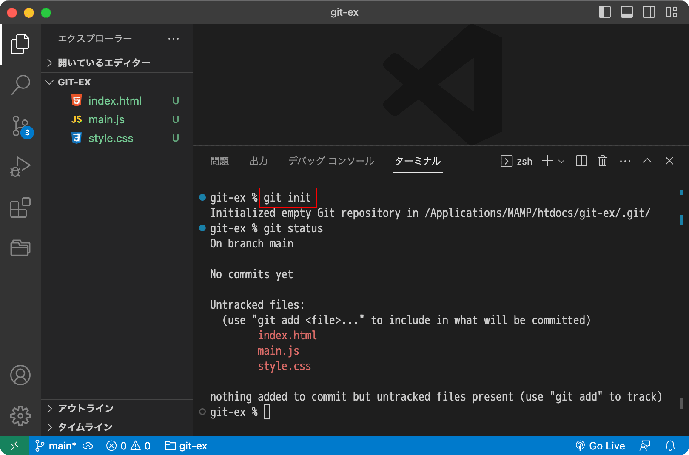Switch to the デバッグ コンソール tab
The height and width of the screenshot is (455, 689).
coord(331,161)
